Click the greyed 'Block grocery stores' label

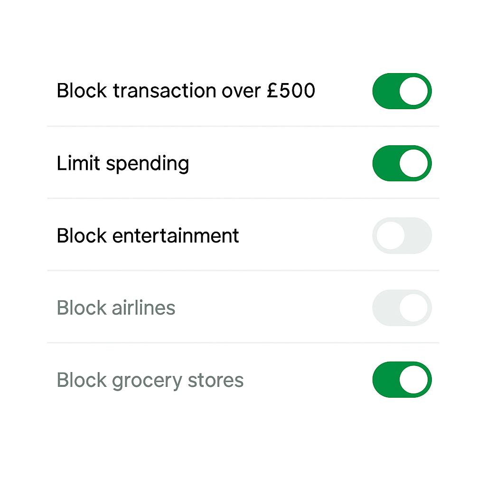coord(150,380)
